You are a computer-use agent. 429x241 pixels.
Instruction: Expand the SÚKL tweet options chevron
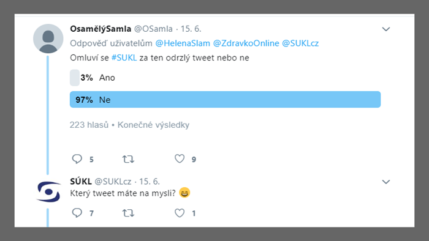[385, 182]
